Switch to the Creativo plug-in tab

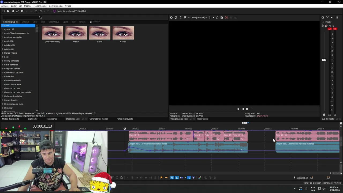[25, 22]
